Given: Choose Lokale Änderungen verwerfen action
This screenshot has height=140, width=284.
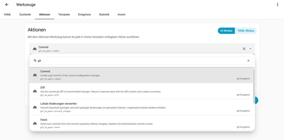Looking at the screenshot, I should (x=141, y=107).
